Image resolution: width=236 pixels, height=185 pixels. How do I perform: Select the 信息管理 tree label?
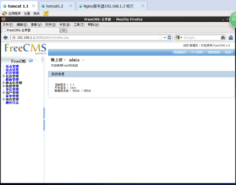[x=12, y=76]
